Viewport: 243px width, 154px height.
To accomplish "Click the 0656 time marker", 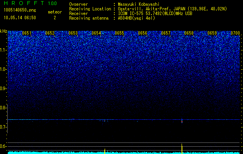I will click(x=143, y=33).
